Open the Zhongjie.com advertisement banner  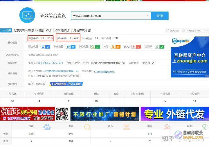point(190,57)
